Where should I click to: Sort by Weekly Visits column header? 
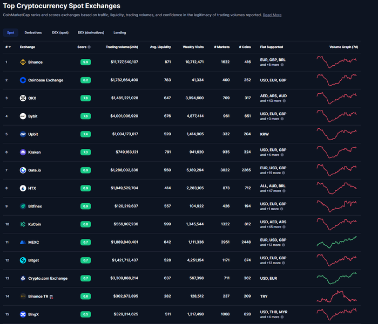pyautogui.click(x=193, y=47)
